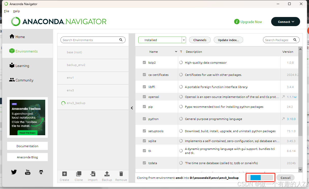Toggle the bzip2 package checkbox
Screen dimensions: 309x189
pyautogui.click(x=144, y=62)
